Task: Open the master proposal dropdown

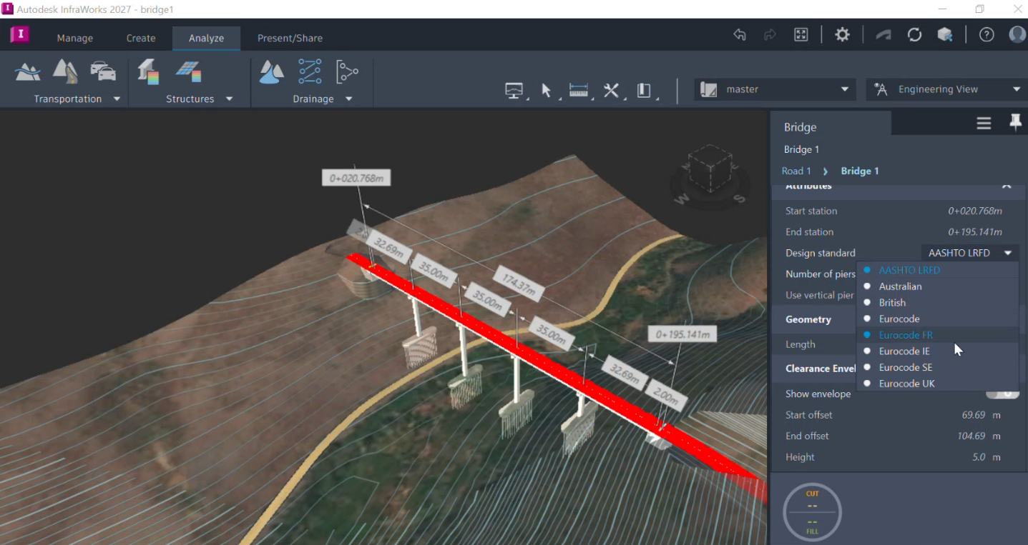Action: point(775,89)
